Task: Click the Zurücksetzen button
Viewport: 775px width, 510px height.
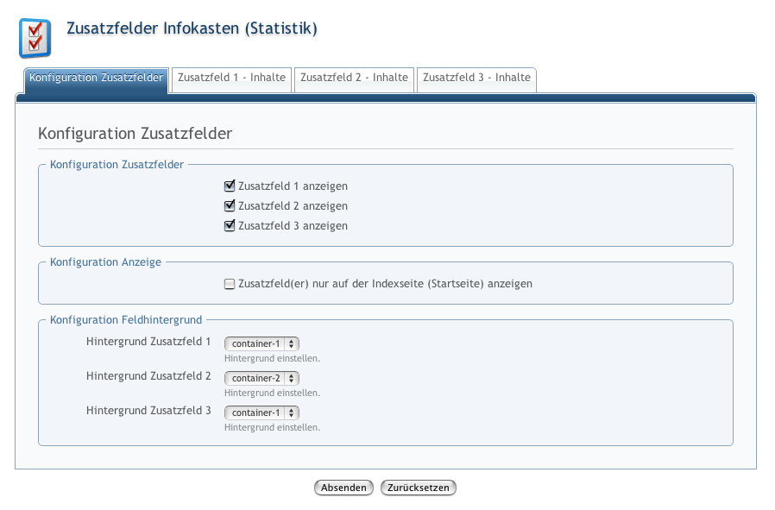Action: 418,488
